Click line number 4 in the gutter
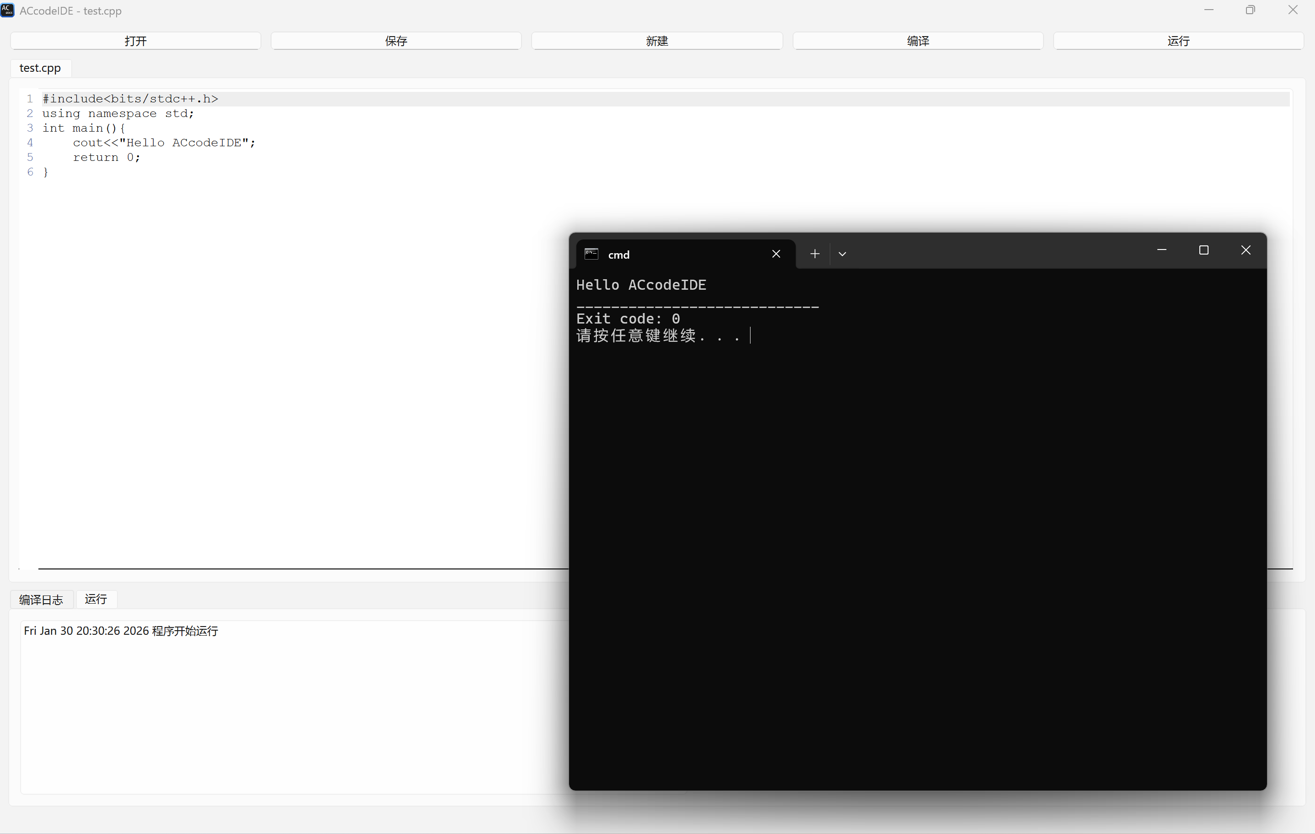1315x834 pixels. [x=30, y=143]
